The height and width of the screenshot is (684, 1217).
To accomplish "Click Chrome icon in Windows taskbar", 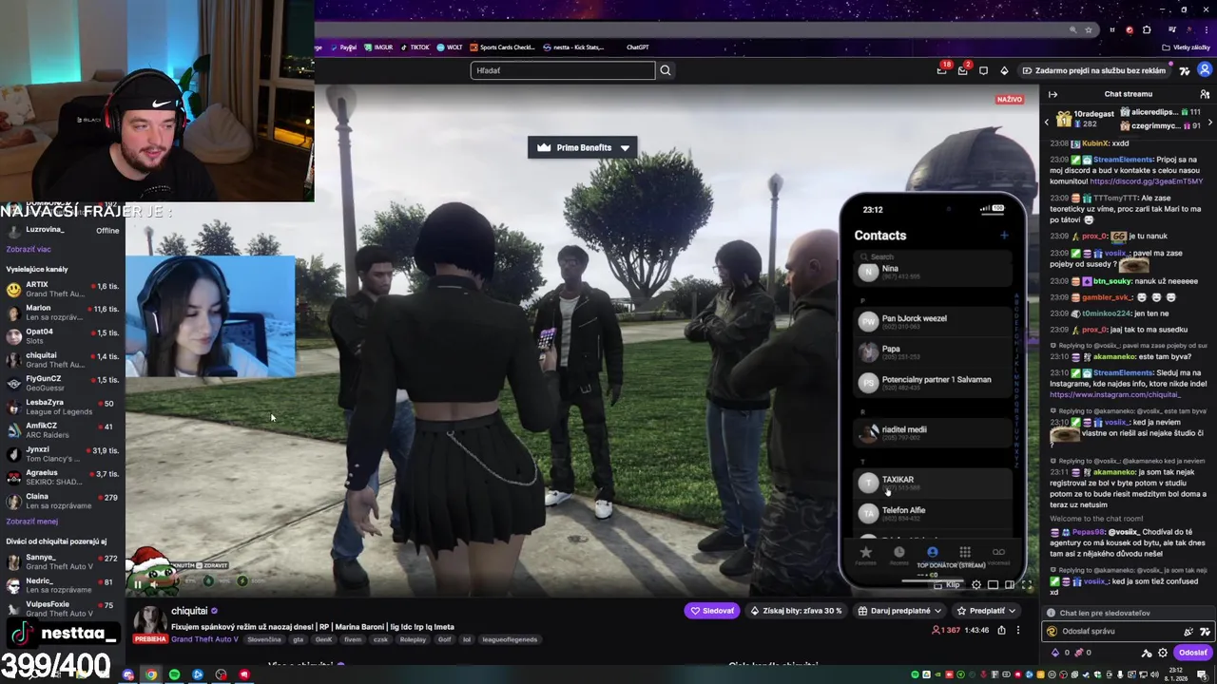I will (151, 674).
